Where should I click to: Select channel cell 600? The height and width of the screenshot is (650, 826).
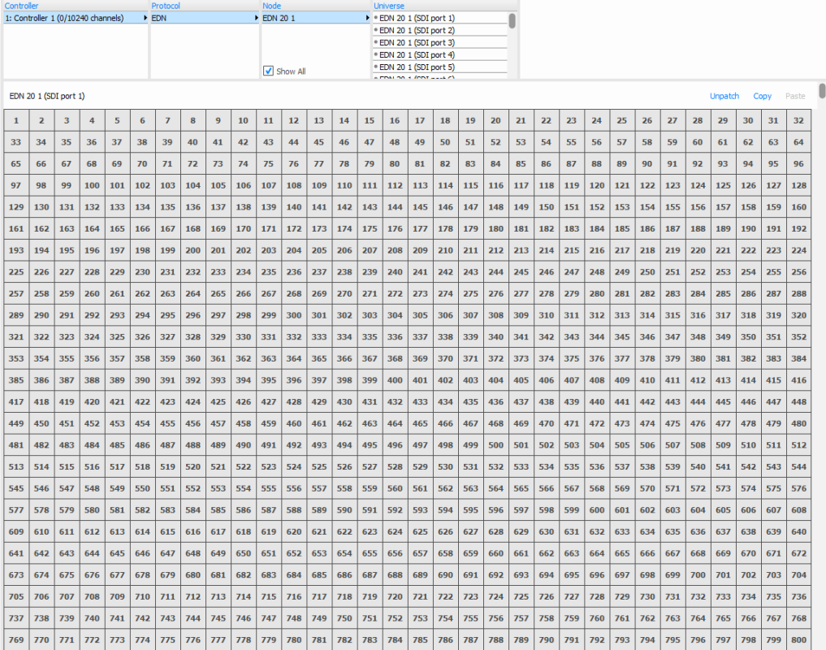click(597, 509)
